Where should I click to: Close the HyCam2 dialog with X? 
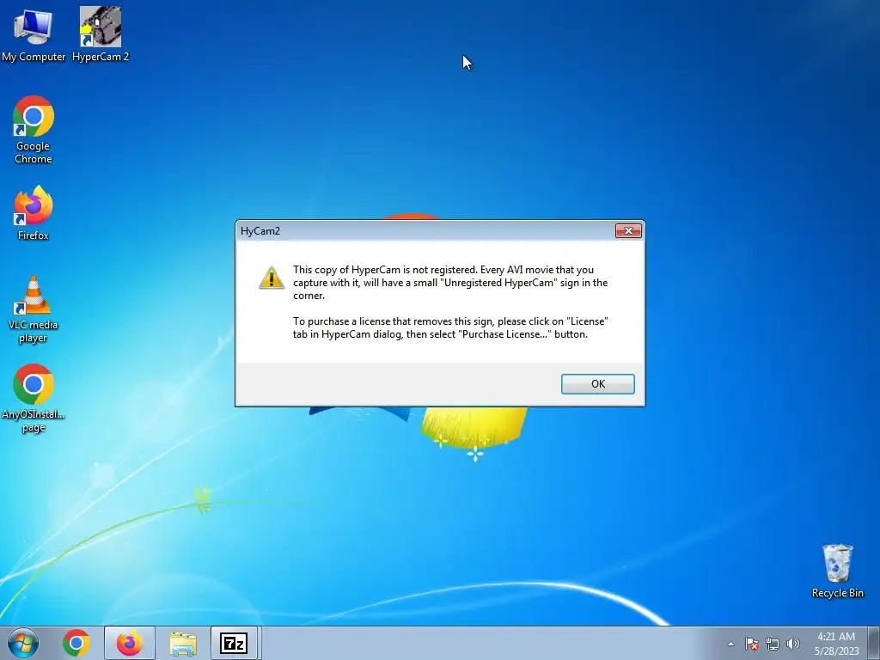click(628, 230)
